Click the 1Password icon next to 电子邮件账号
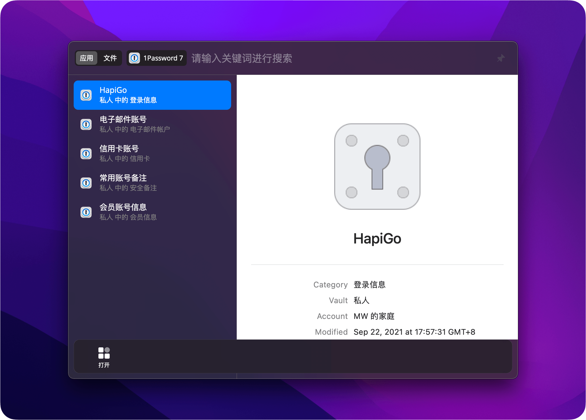The height and width of the screenshot is (420, 586). click(86, 124)
